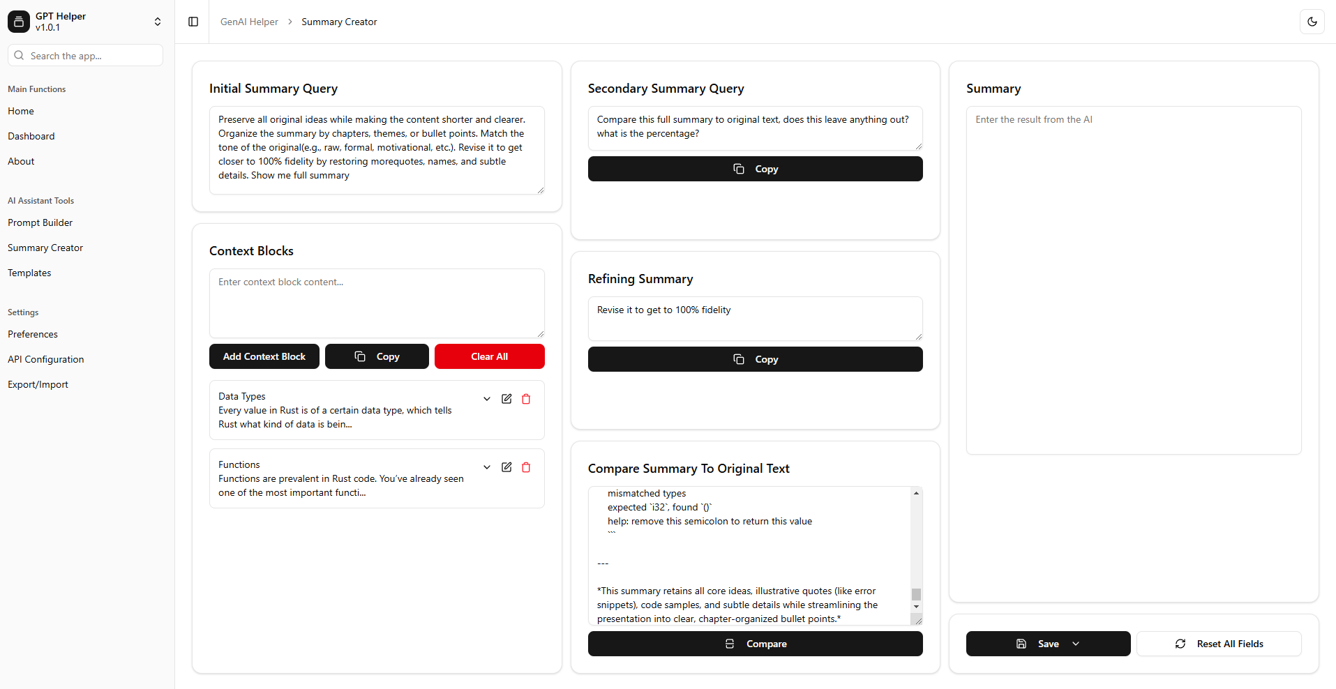Open Templates in the sidebar

[29, 273]
